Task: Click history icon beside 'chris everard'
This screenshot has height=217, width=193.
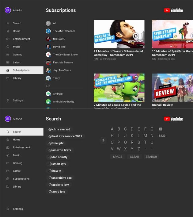Action: (x=50, y=129)
